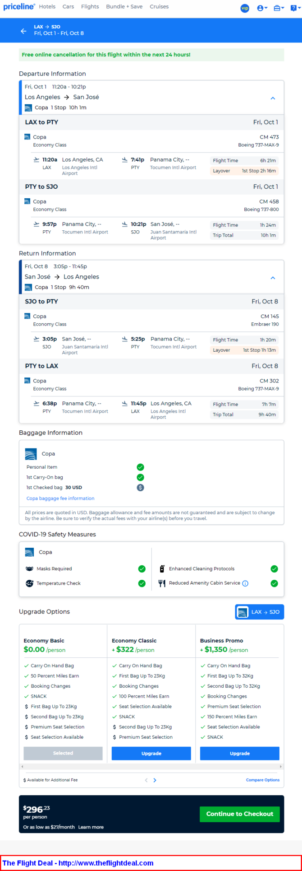Open Copa baggage fee information link
The height and width of the screenshot is (871, 302).
point(60,498)
